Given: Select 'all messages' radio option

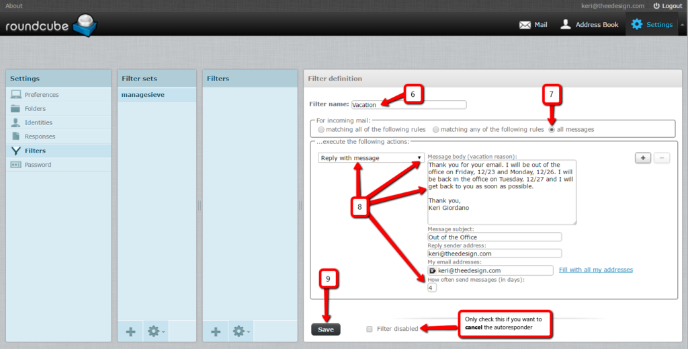Looking at the screenshot, I should coord(552,129).
